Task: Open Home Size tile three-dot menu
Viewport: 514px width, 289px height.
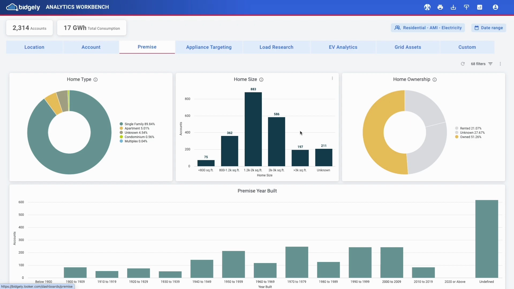Action: point(332,78)
